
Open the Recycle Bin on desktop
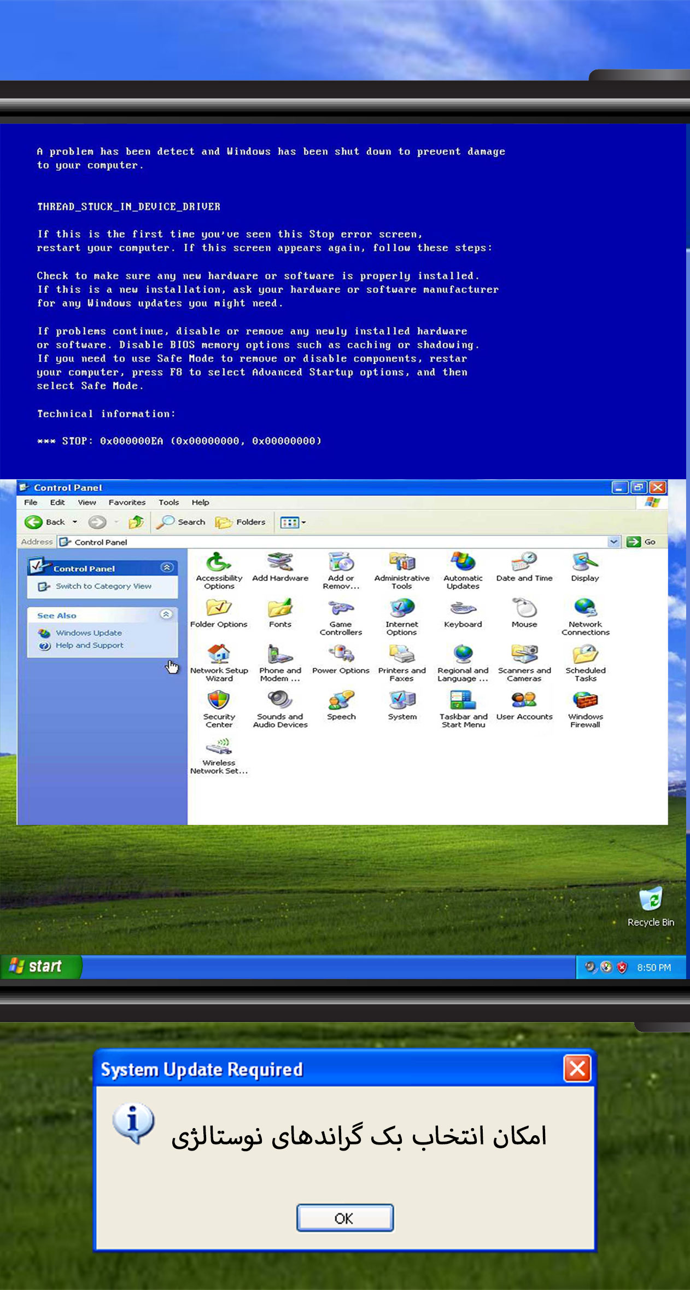[x=651, y=907]
